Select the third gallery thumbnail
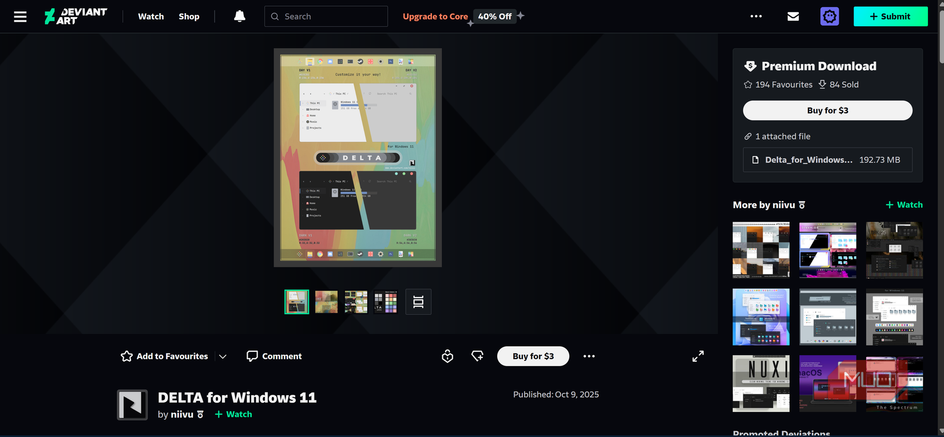 tap(356, 302)
